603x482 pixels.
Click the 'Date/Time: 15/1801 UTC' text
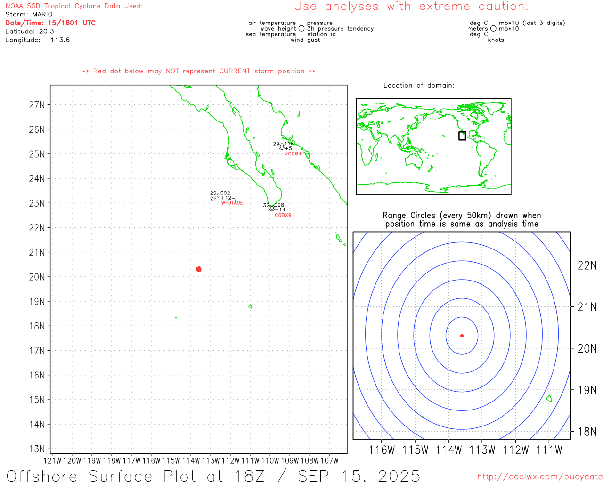[50, 23]
